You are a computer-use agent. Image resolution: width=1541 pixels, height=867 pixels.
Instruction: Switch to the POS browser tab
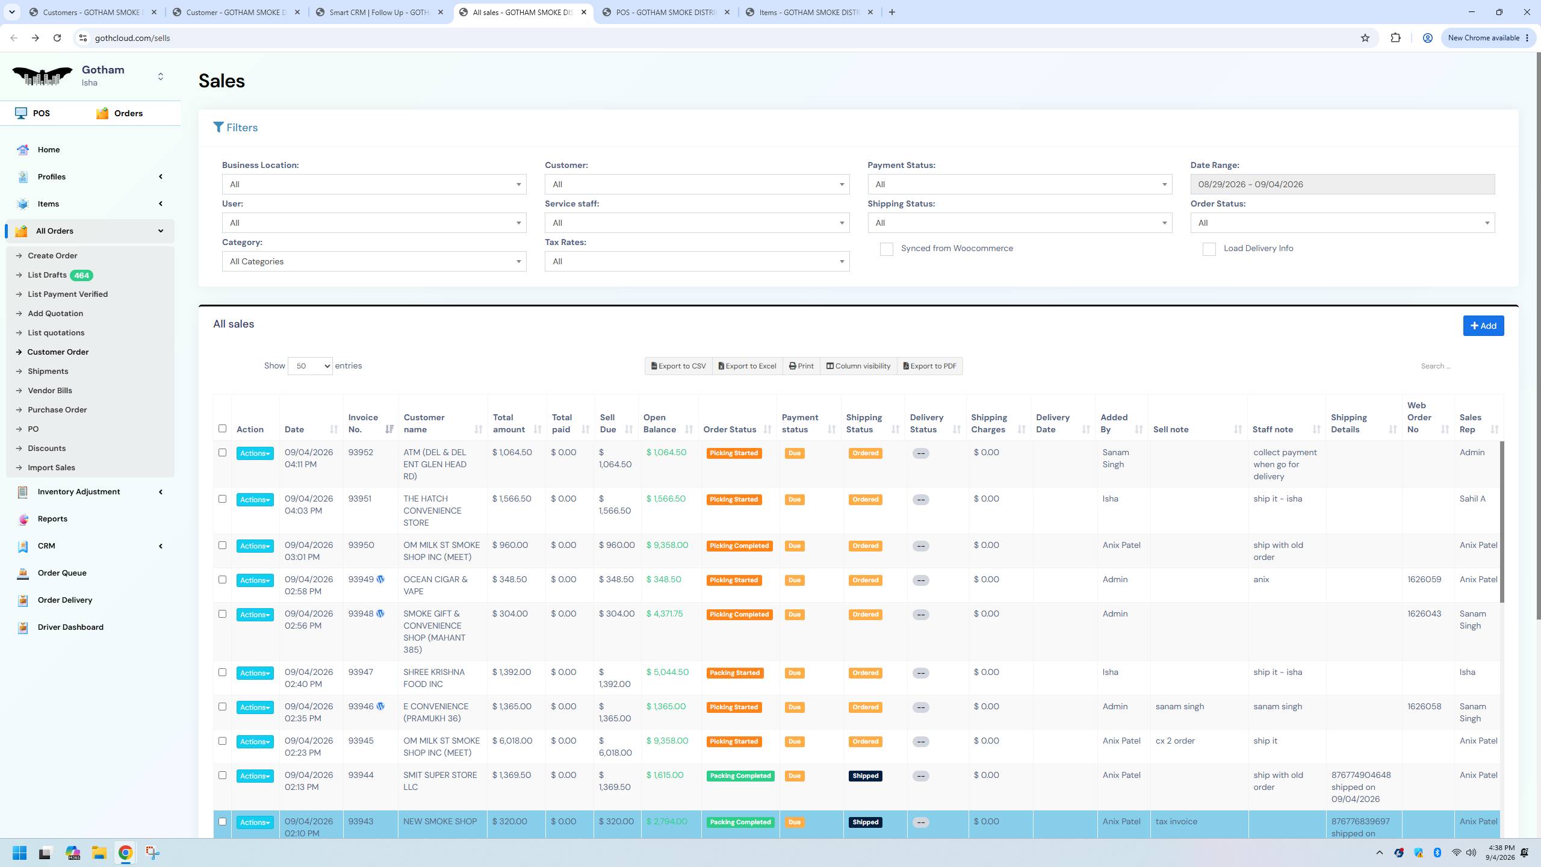point(666,12)
